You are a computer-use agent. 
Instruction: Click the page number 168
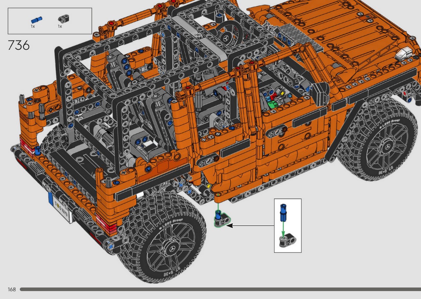click(x=12, y=289)
